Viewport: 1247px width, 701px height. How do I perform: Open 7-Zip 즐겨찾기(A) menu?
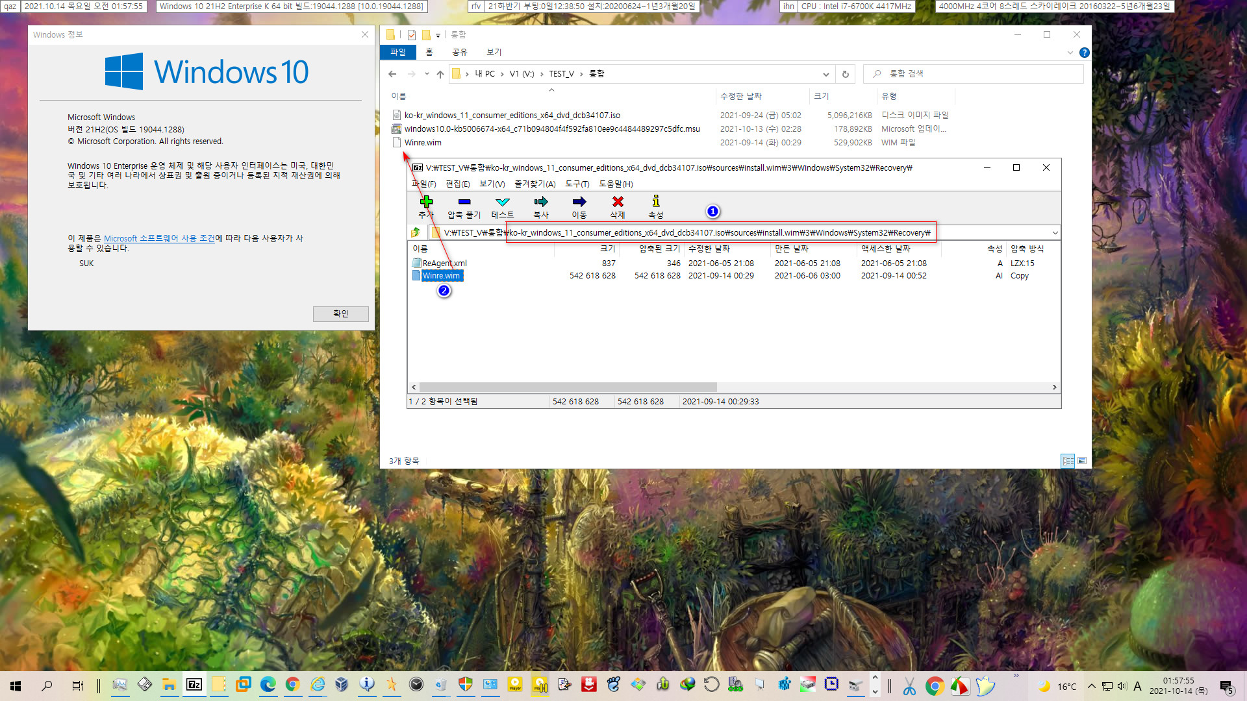[535, 184]
